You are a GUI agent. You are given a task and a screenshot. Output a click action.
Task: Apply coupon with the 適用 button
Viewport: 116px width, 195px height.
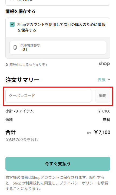pyautogui.click(x=103, y=96)
